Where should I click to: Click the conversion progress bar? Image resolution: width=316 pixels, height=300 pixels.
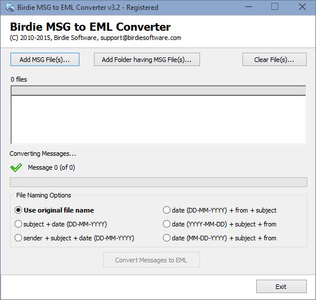point(158,182)
